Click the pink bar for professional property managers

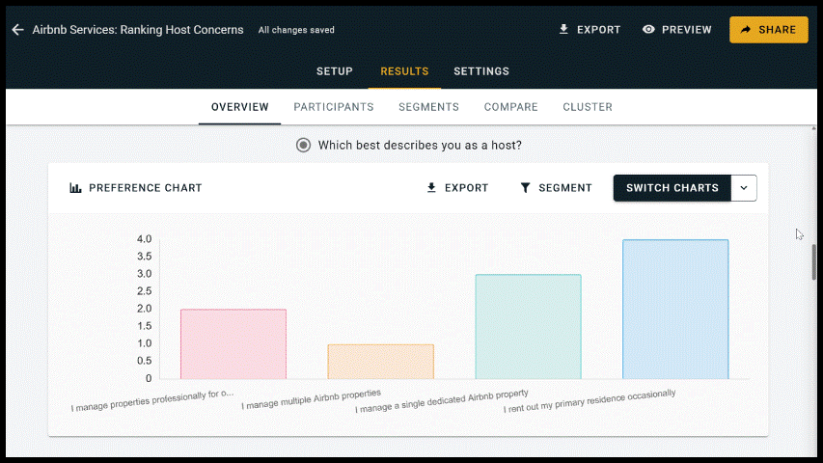pos(233,343)
